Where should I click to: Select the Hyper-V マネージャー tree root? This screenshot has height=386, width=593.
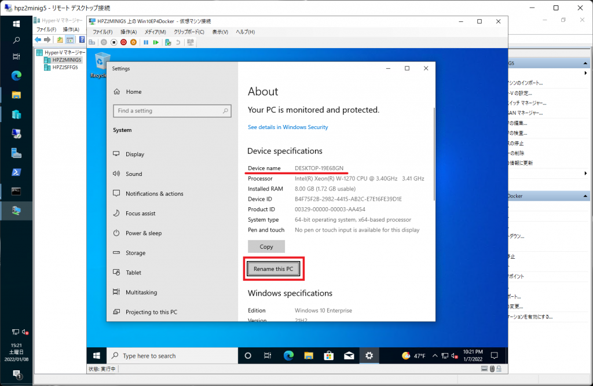(x=65, y=53)
